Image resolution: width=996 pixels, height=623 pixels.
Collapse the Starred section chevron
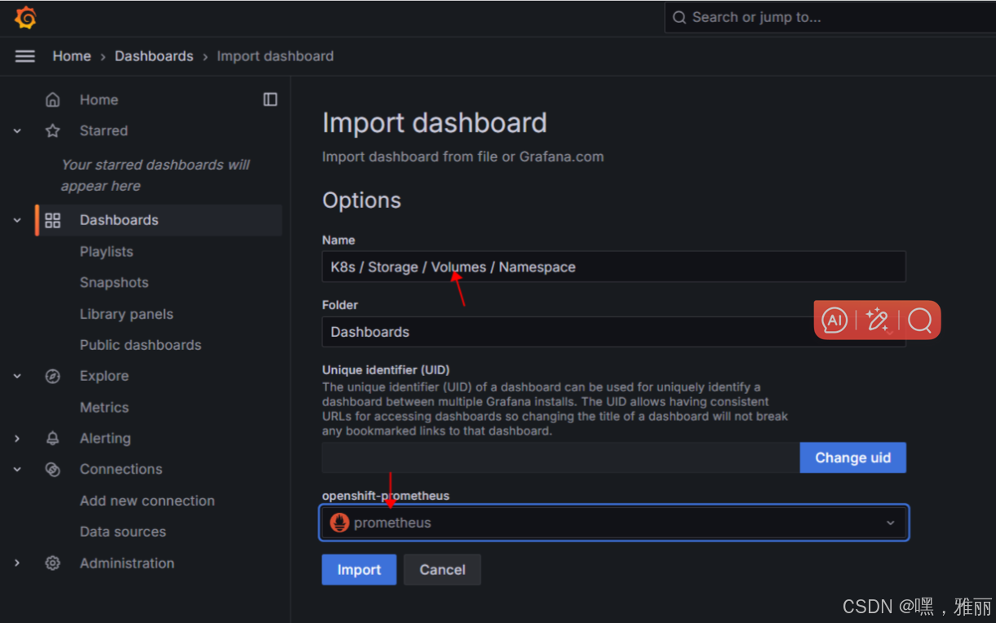point(17,130)
